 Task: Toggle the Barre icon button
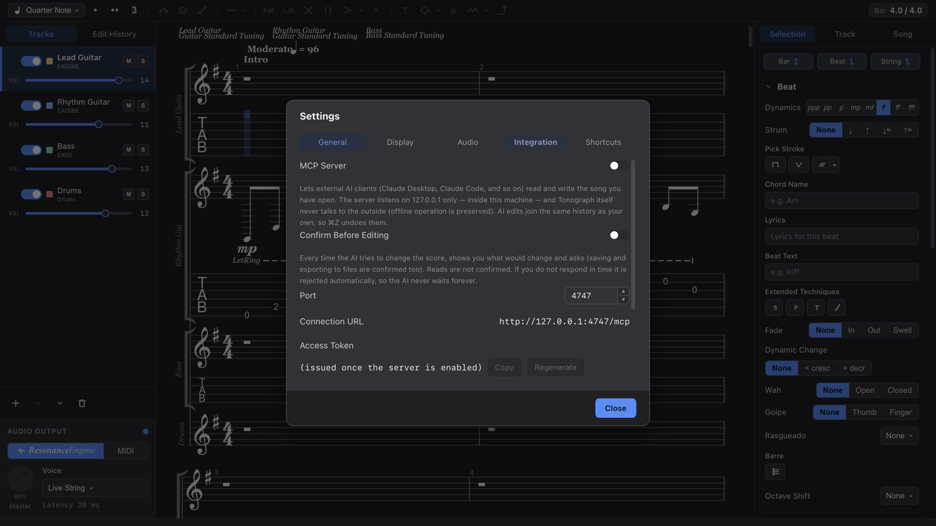point(775,472)
